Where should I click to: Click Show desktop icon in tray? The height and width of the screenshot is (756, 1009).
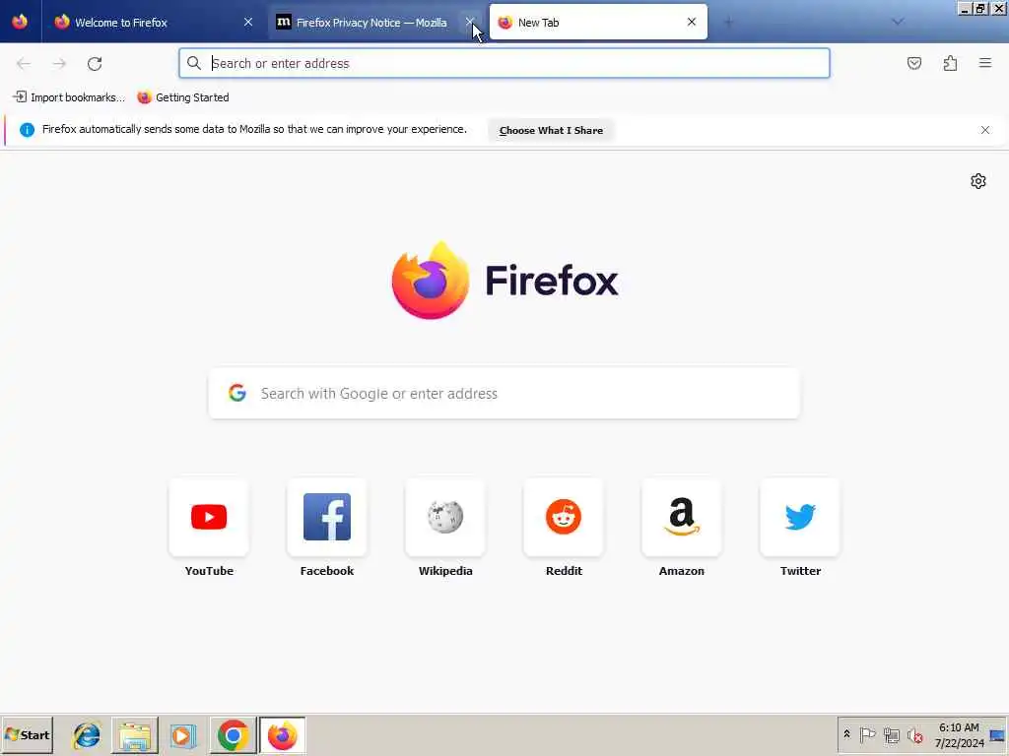[x=998, y=735]
